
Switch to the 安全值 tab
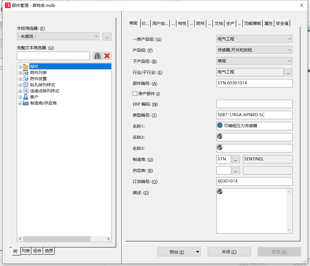[x=282, y=24]
